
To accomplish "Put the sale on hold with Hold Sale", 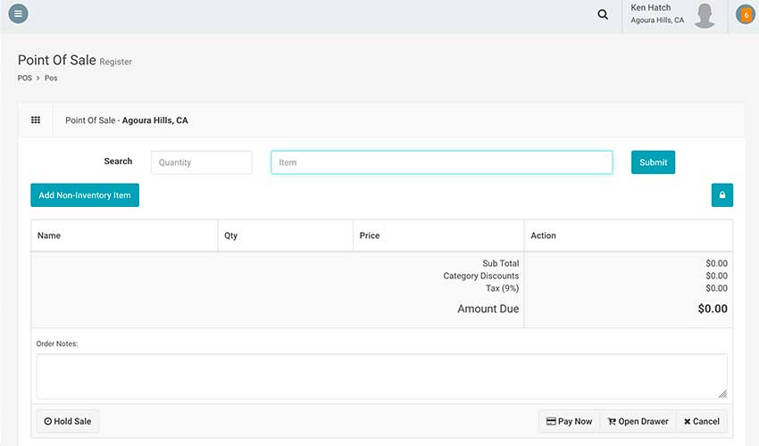I will click(68, 422).
